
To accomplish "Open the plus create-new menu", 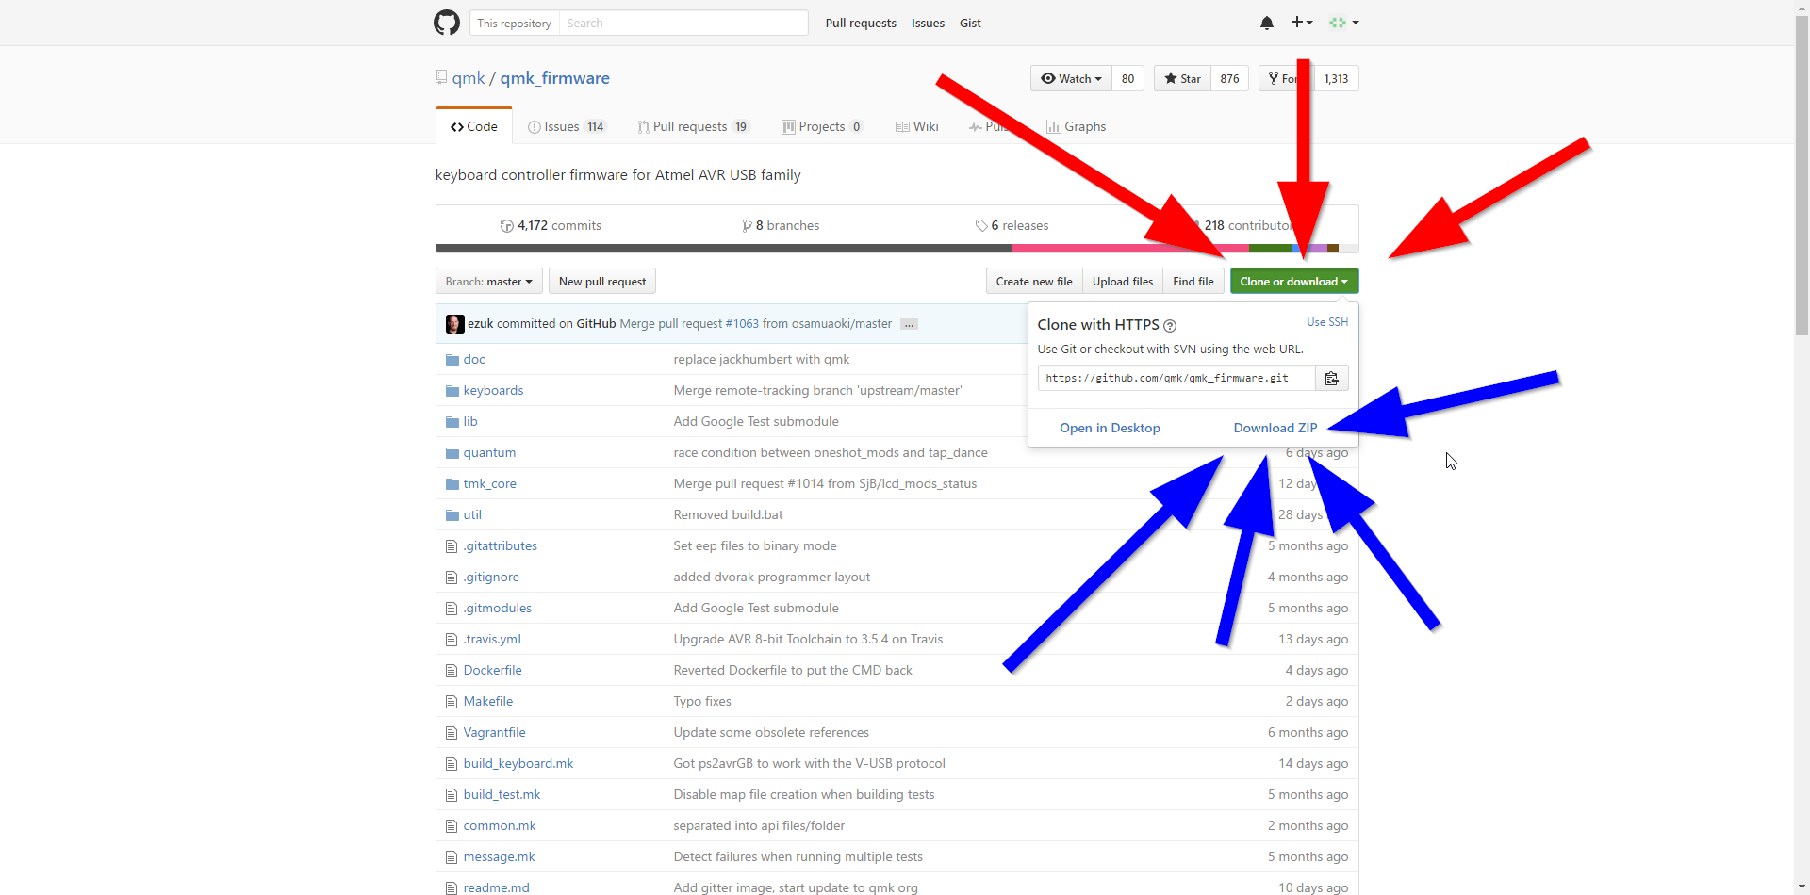I will point(1302,23).
